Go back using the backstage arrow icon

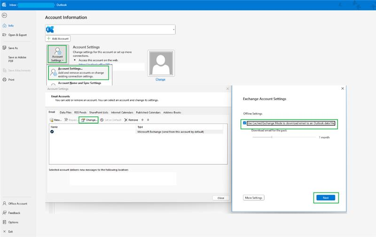[x=4, y=15]
